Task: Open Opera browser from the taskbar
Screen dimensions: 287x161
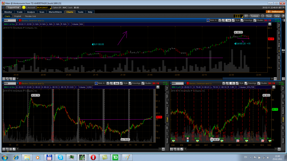Action: 93,157
